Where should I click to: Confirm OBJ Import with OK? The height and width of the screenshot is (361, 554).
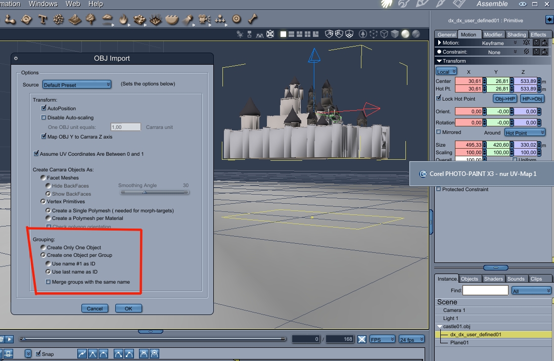[128, 308]
